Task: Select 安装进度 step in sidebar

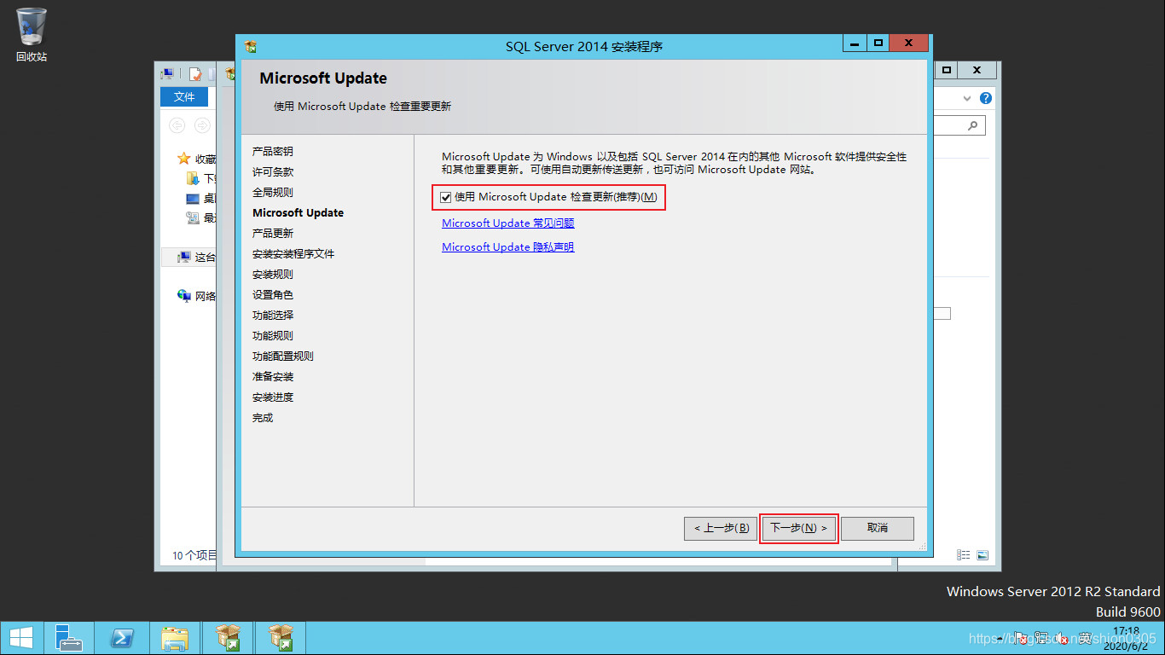Action: [273, 397]
